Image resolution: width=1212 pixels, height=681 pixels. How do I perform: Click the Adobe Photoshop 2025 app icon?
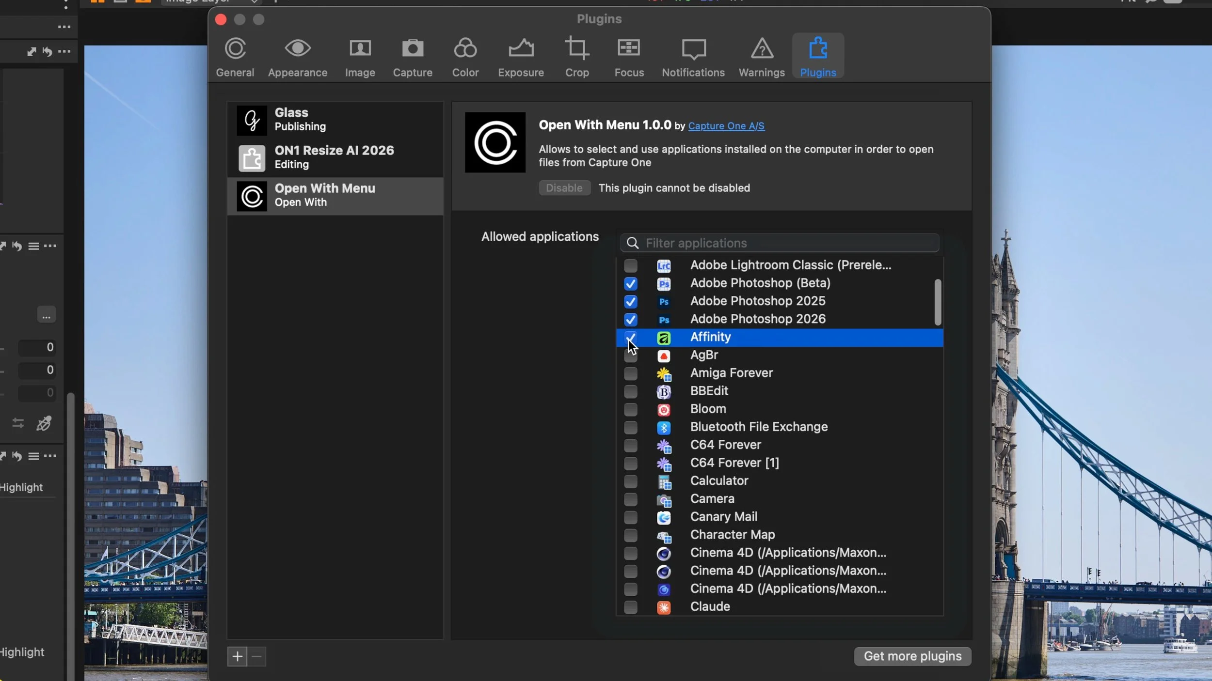[x=664, y=301]
